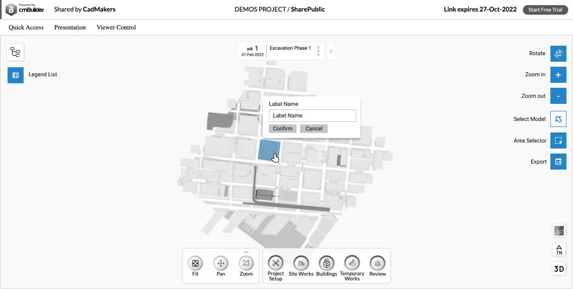Open the Presentation menu

click(70, 28)
